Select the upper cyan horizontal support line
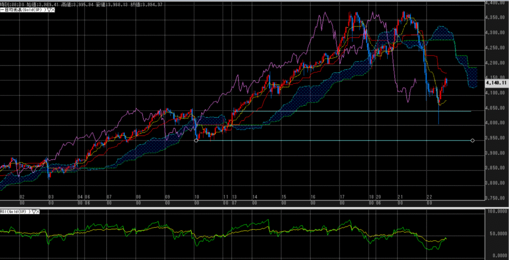 coord(348,111)
